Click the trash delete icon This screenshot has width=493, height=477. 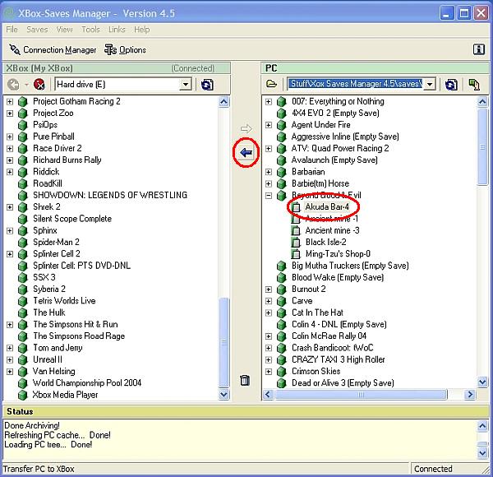tap(245, 380)
